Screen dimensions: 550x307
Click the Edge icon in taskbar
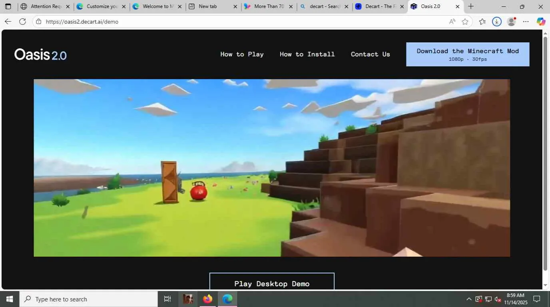227,299
